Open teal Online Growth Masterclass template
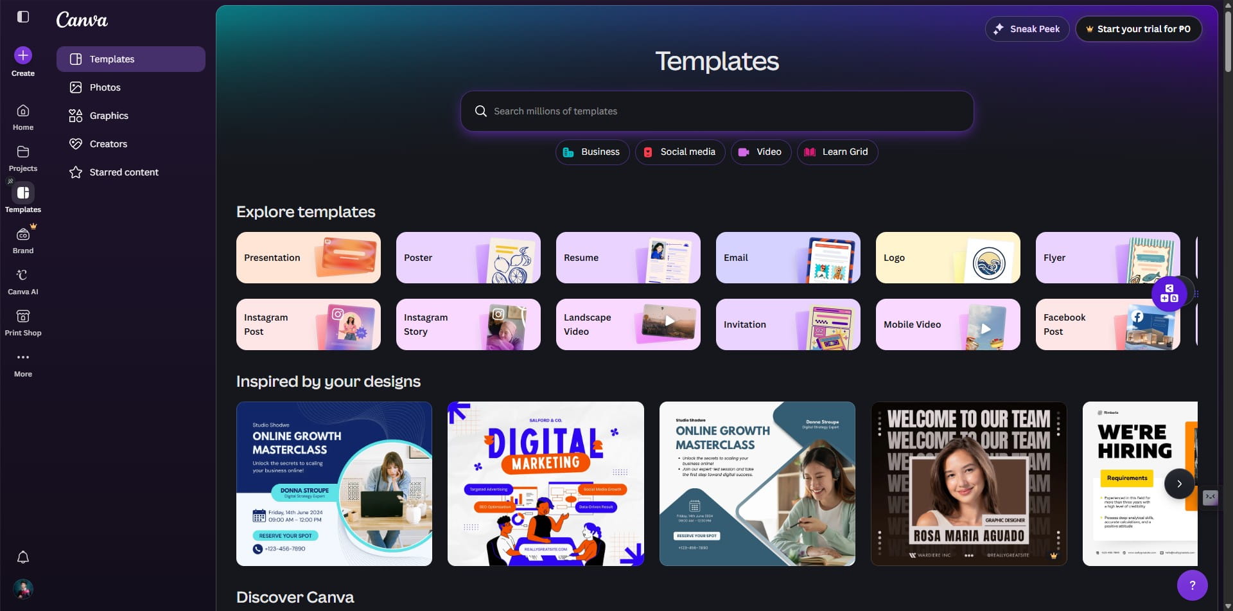This screenshot has width=1233, height=611. pos(757,484)
